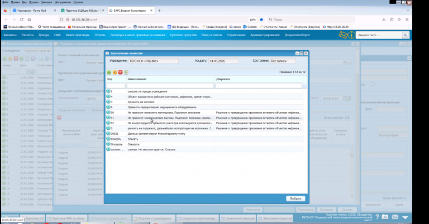The width and height of the screenshot is (429, 224).
Task: Open a new browser tab
Action: 159,11
